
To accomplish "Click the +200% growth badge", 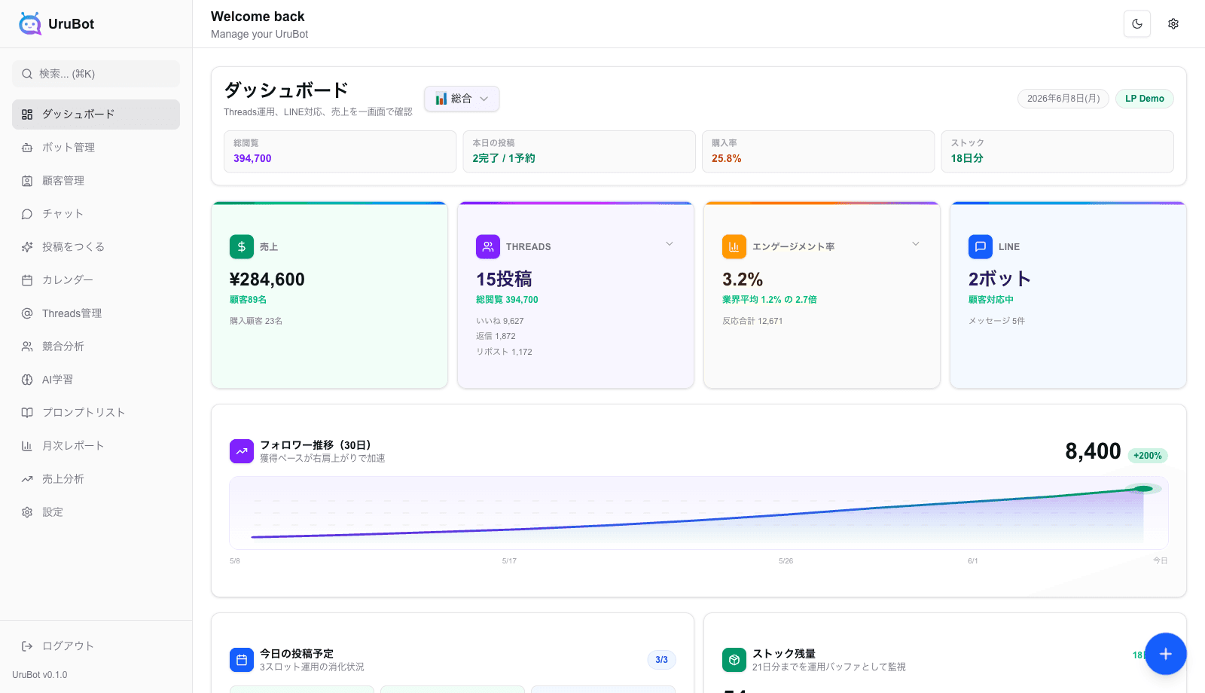I will [1148, 456].
